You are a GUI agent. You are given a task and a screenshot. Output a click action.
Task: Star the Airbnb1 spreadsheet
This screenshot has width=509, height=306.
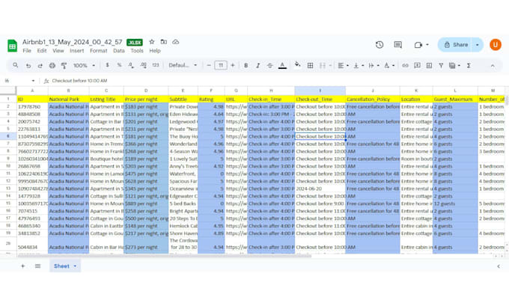(x=152, y=42)
